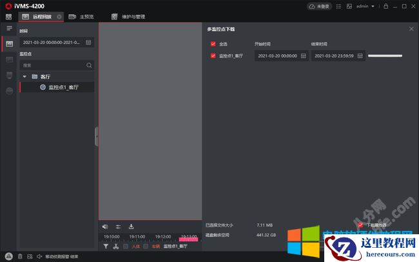Viewport: 419px width, 262px height.
Task: Toggle the left sidebar hamburger menu
Action: [10, 28]
